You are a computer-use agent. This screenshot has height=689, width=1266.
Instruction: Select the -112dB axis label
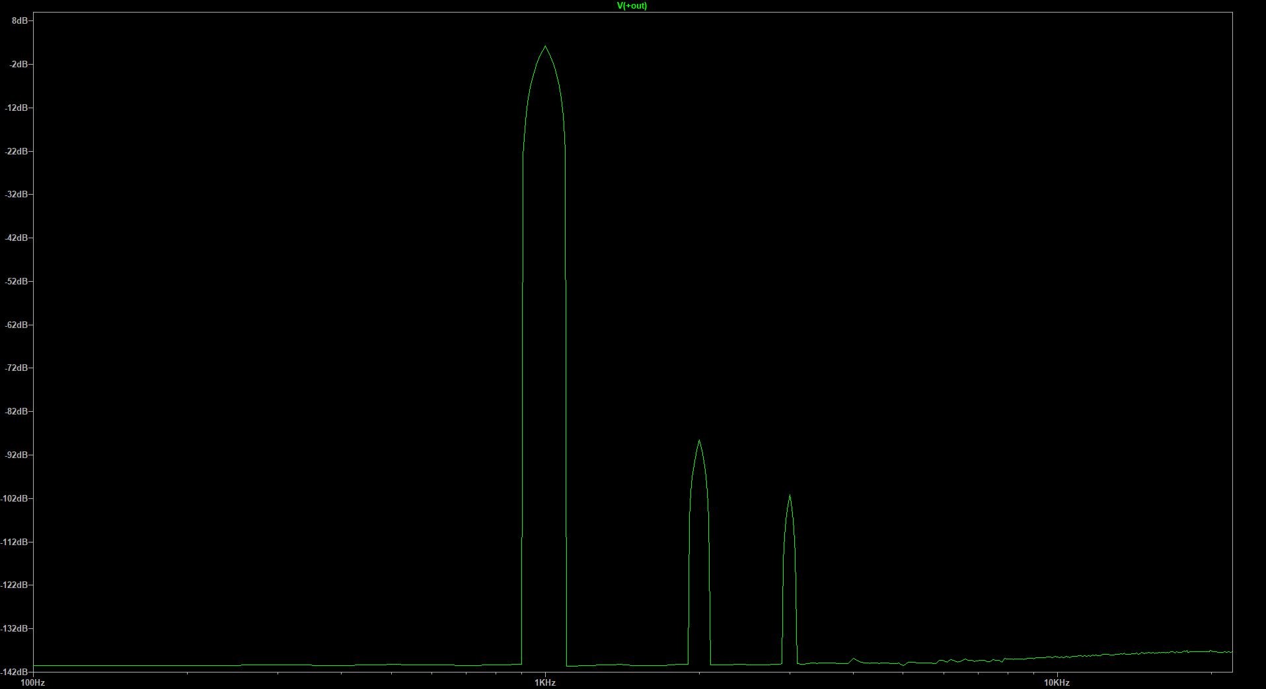pos(15,542)
